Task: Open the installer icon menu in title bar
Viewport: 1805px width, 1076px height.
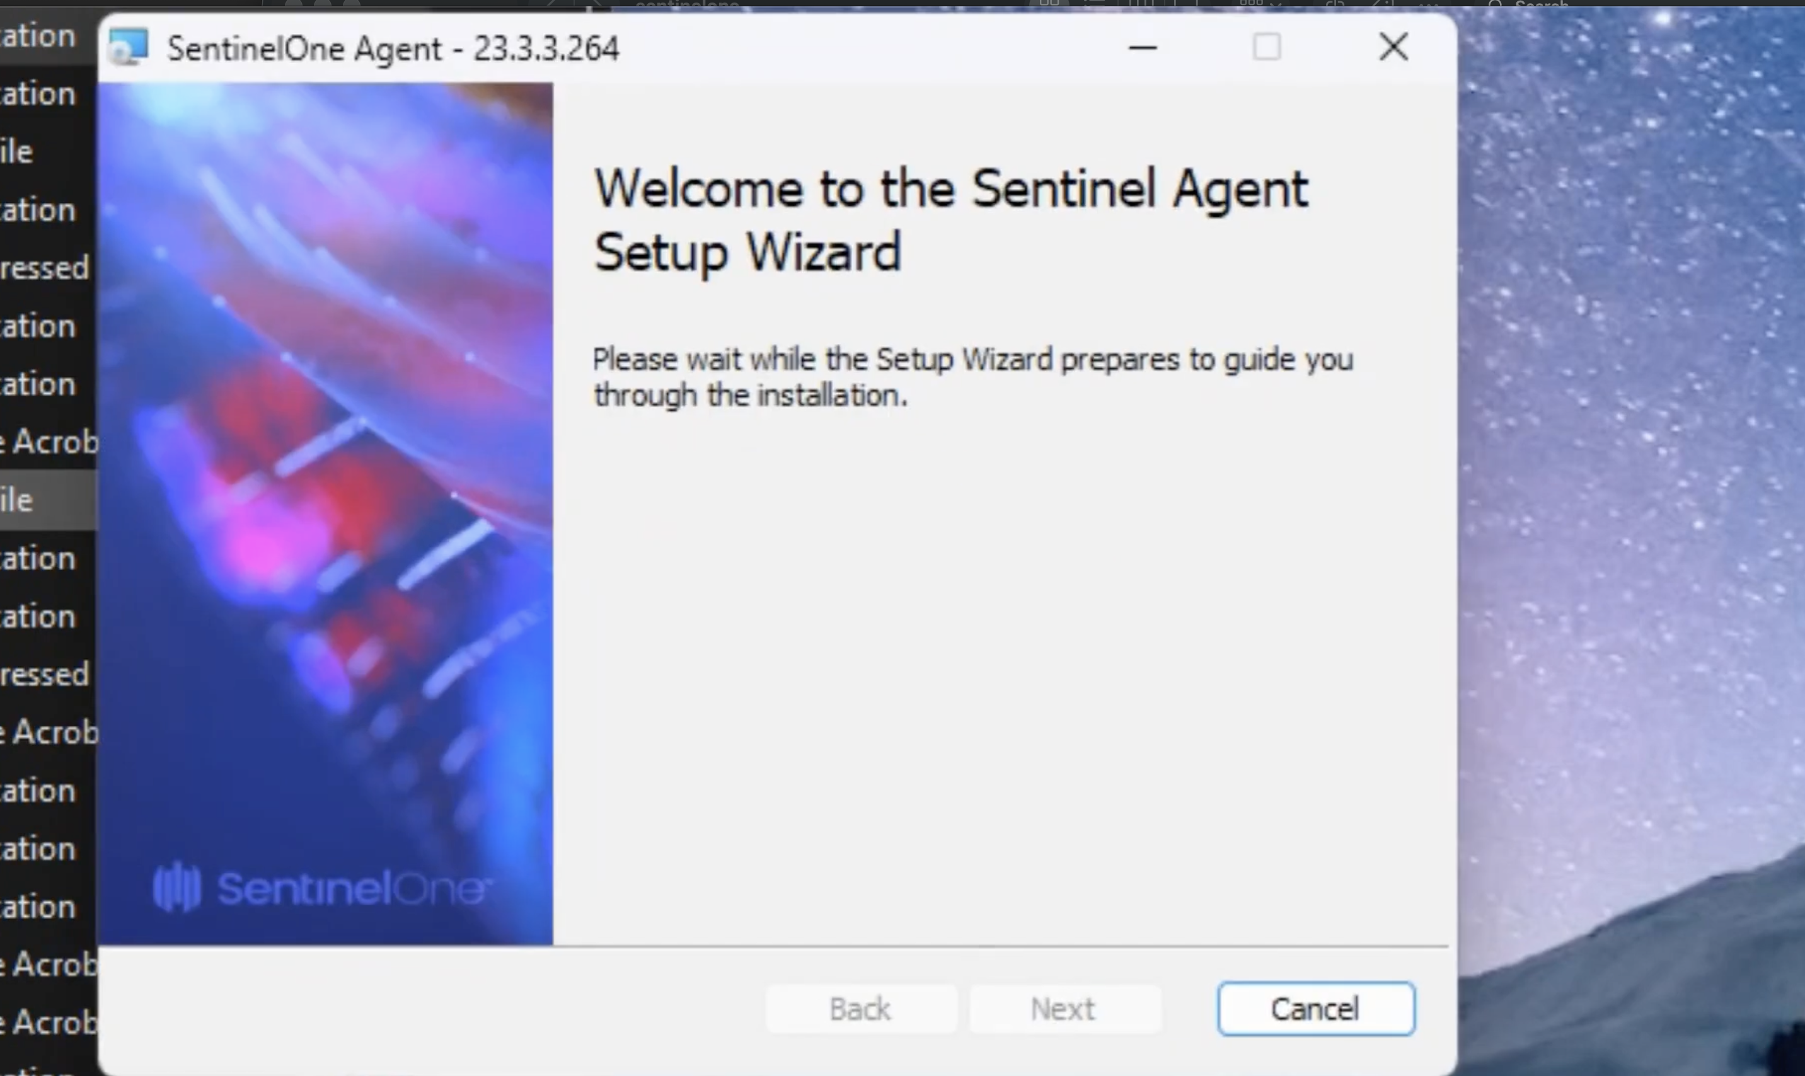Action: tap(129, 47)
